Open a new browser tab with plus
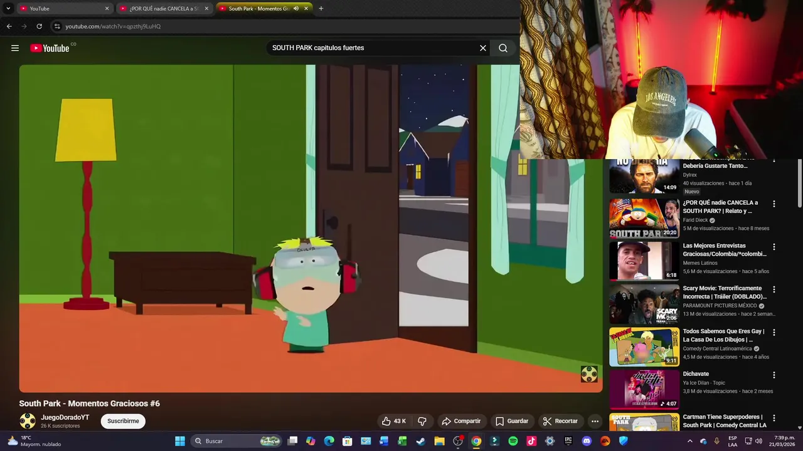The width and height of the screenshot is (803, 451). click(321, 9)
